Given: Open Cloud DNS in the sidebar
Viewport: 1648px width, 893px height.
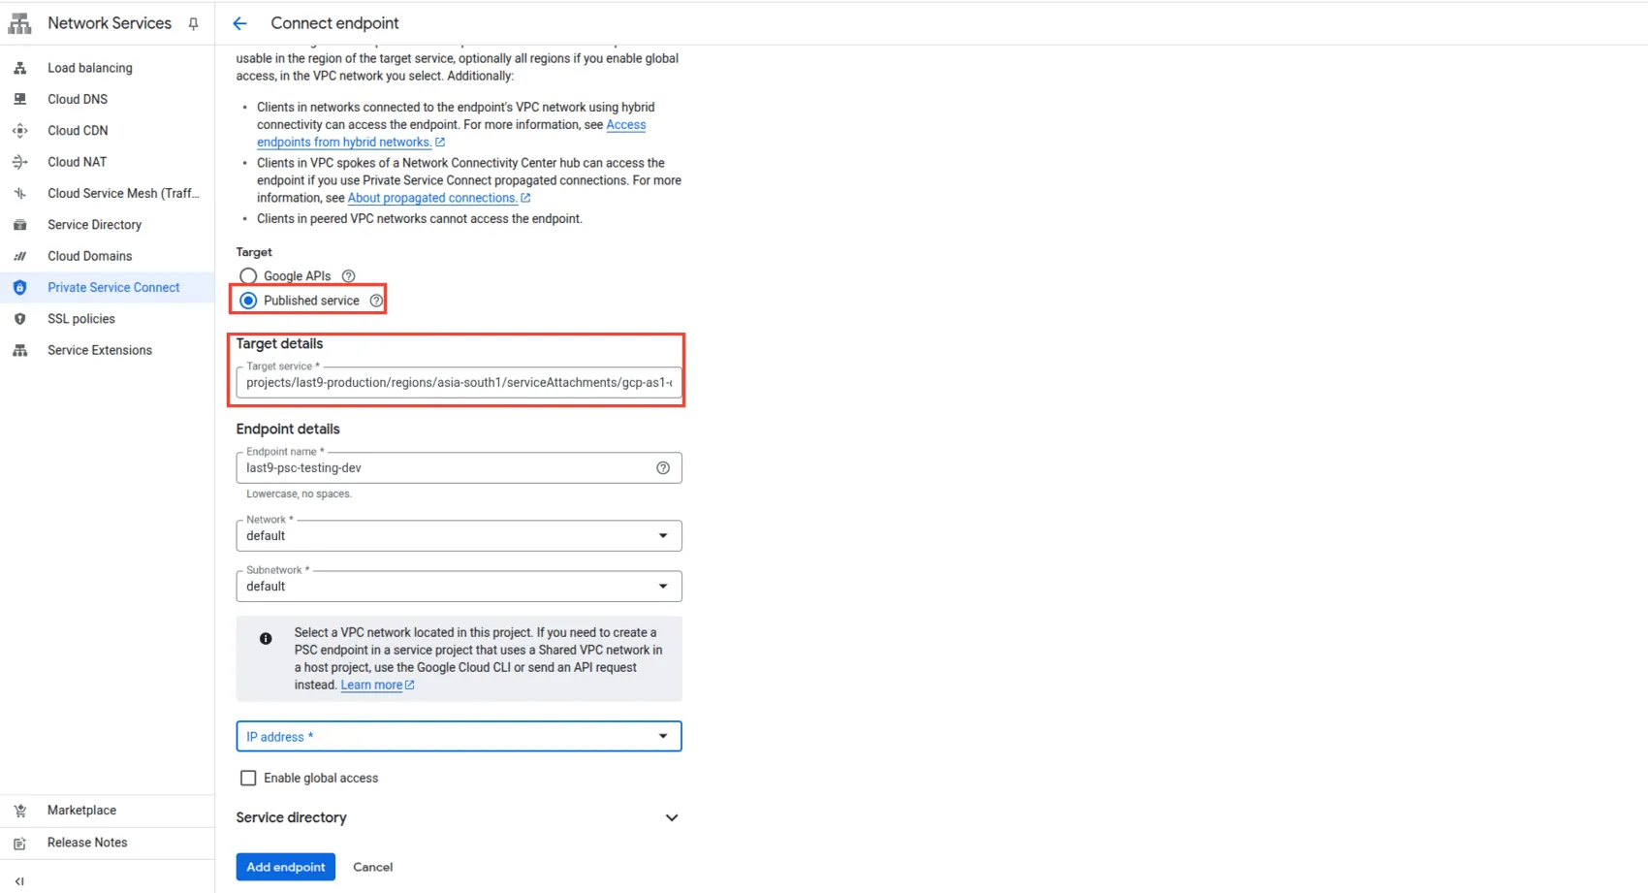Looking at the screenshot, I should (x=78, y=99).
